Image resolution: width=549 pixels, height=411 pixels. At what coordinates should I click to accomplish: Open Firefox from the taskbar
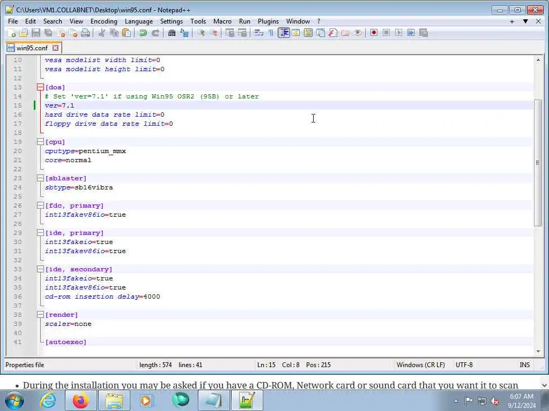80,400
